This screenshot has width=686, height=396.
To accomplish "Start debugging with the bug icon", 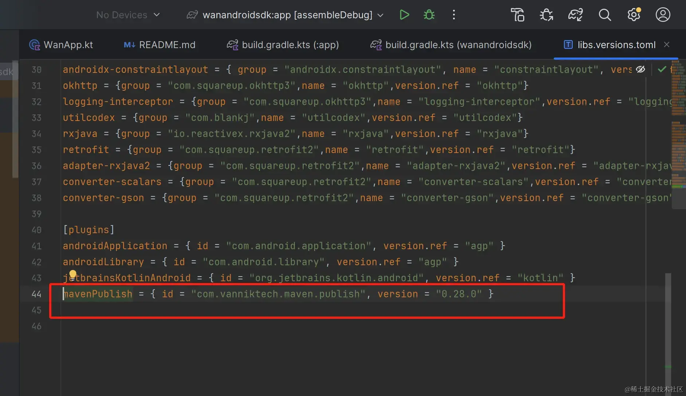I will 429,15.
